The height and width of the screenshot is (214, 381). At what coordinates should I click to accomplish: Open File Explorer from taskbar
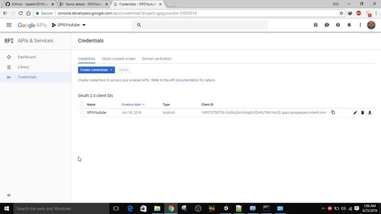click(x=157, y=209)
